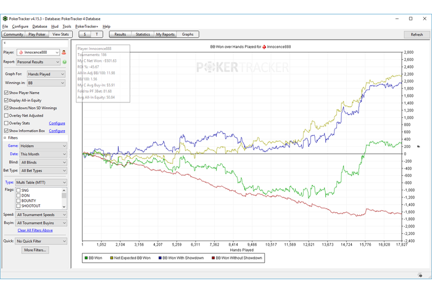Disable Showdown/Non SD Winnings
The width and height of the screenshot is (432, 293).
pyautogui.click(x=6, y=108)
